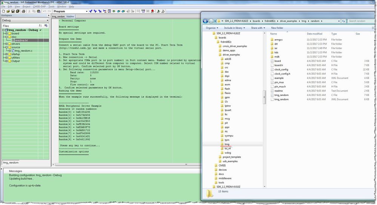Open the File menu

point(3,6)
